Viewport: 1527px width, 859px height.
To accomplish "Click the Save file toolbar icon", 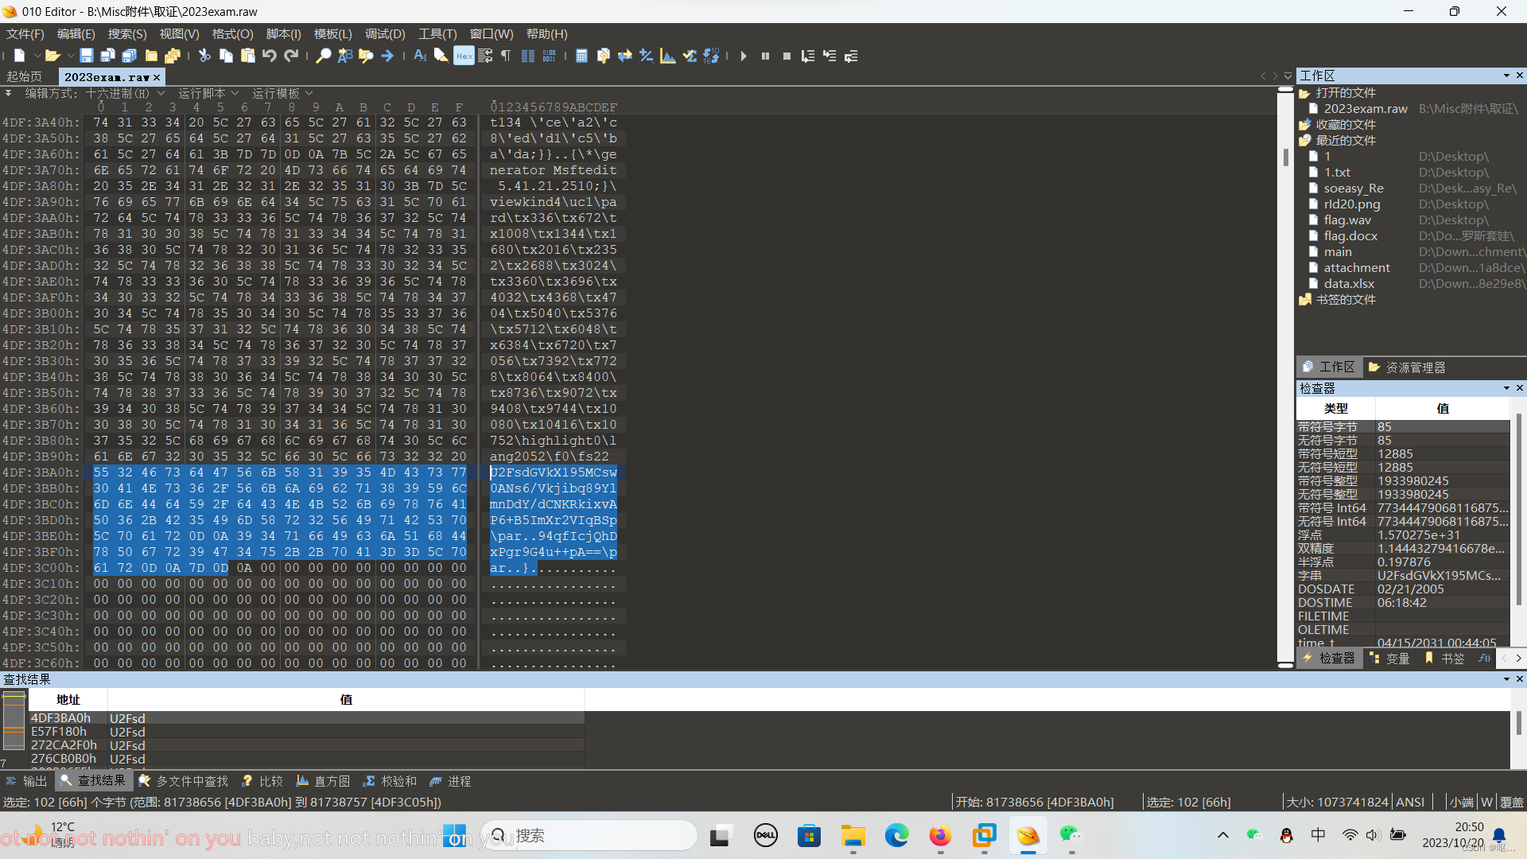I will tap(86, 56).
